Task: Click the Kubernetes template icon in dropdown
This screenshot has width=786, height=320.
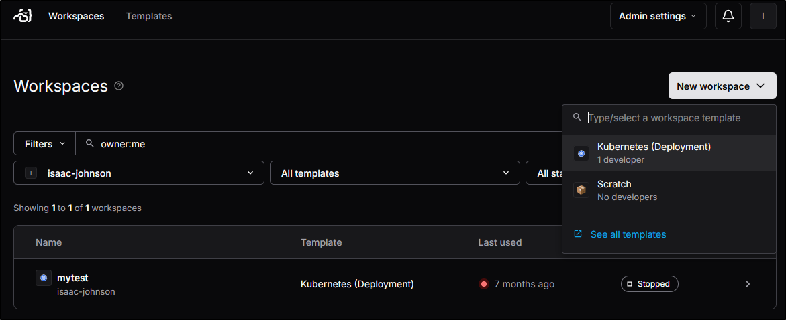Action: point(581,153)
